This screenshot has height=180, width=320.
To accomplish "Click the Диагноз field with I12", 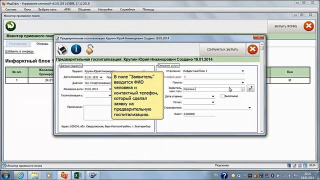I will [x=98, y=83].
